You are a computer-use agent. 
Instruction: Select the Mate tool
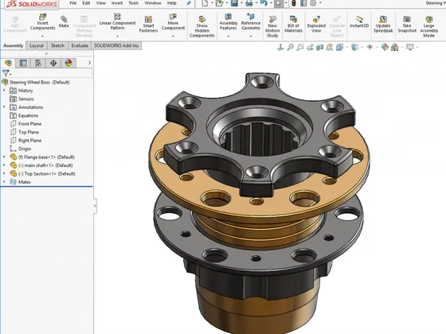click(x=64, y=22)
